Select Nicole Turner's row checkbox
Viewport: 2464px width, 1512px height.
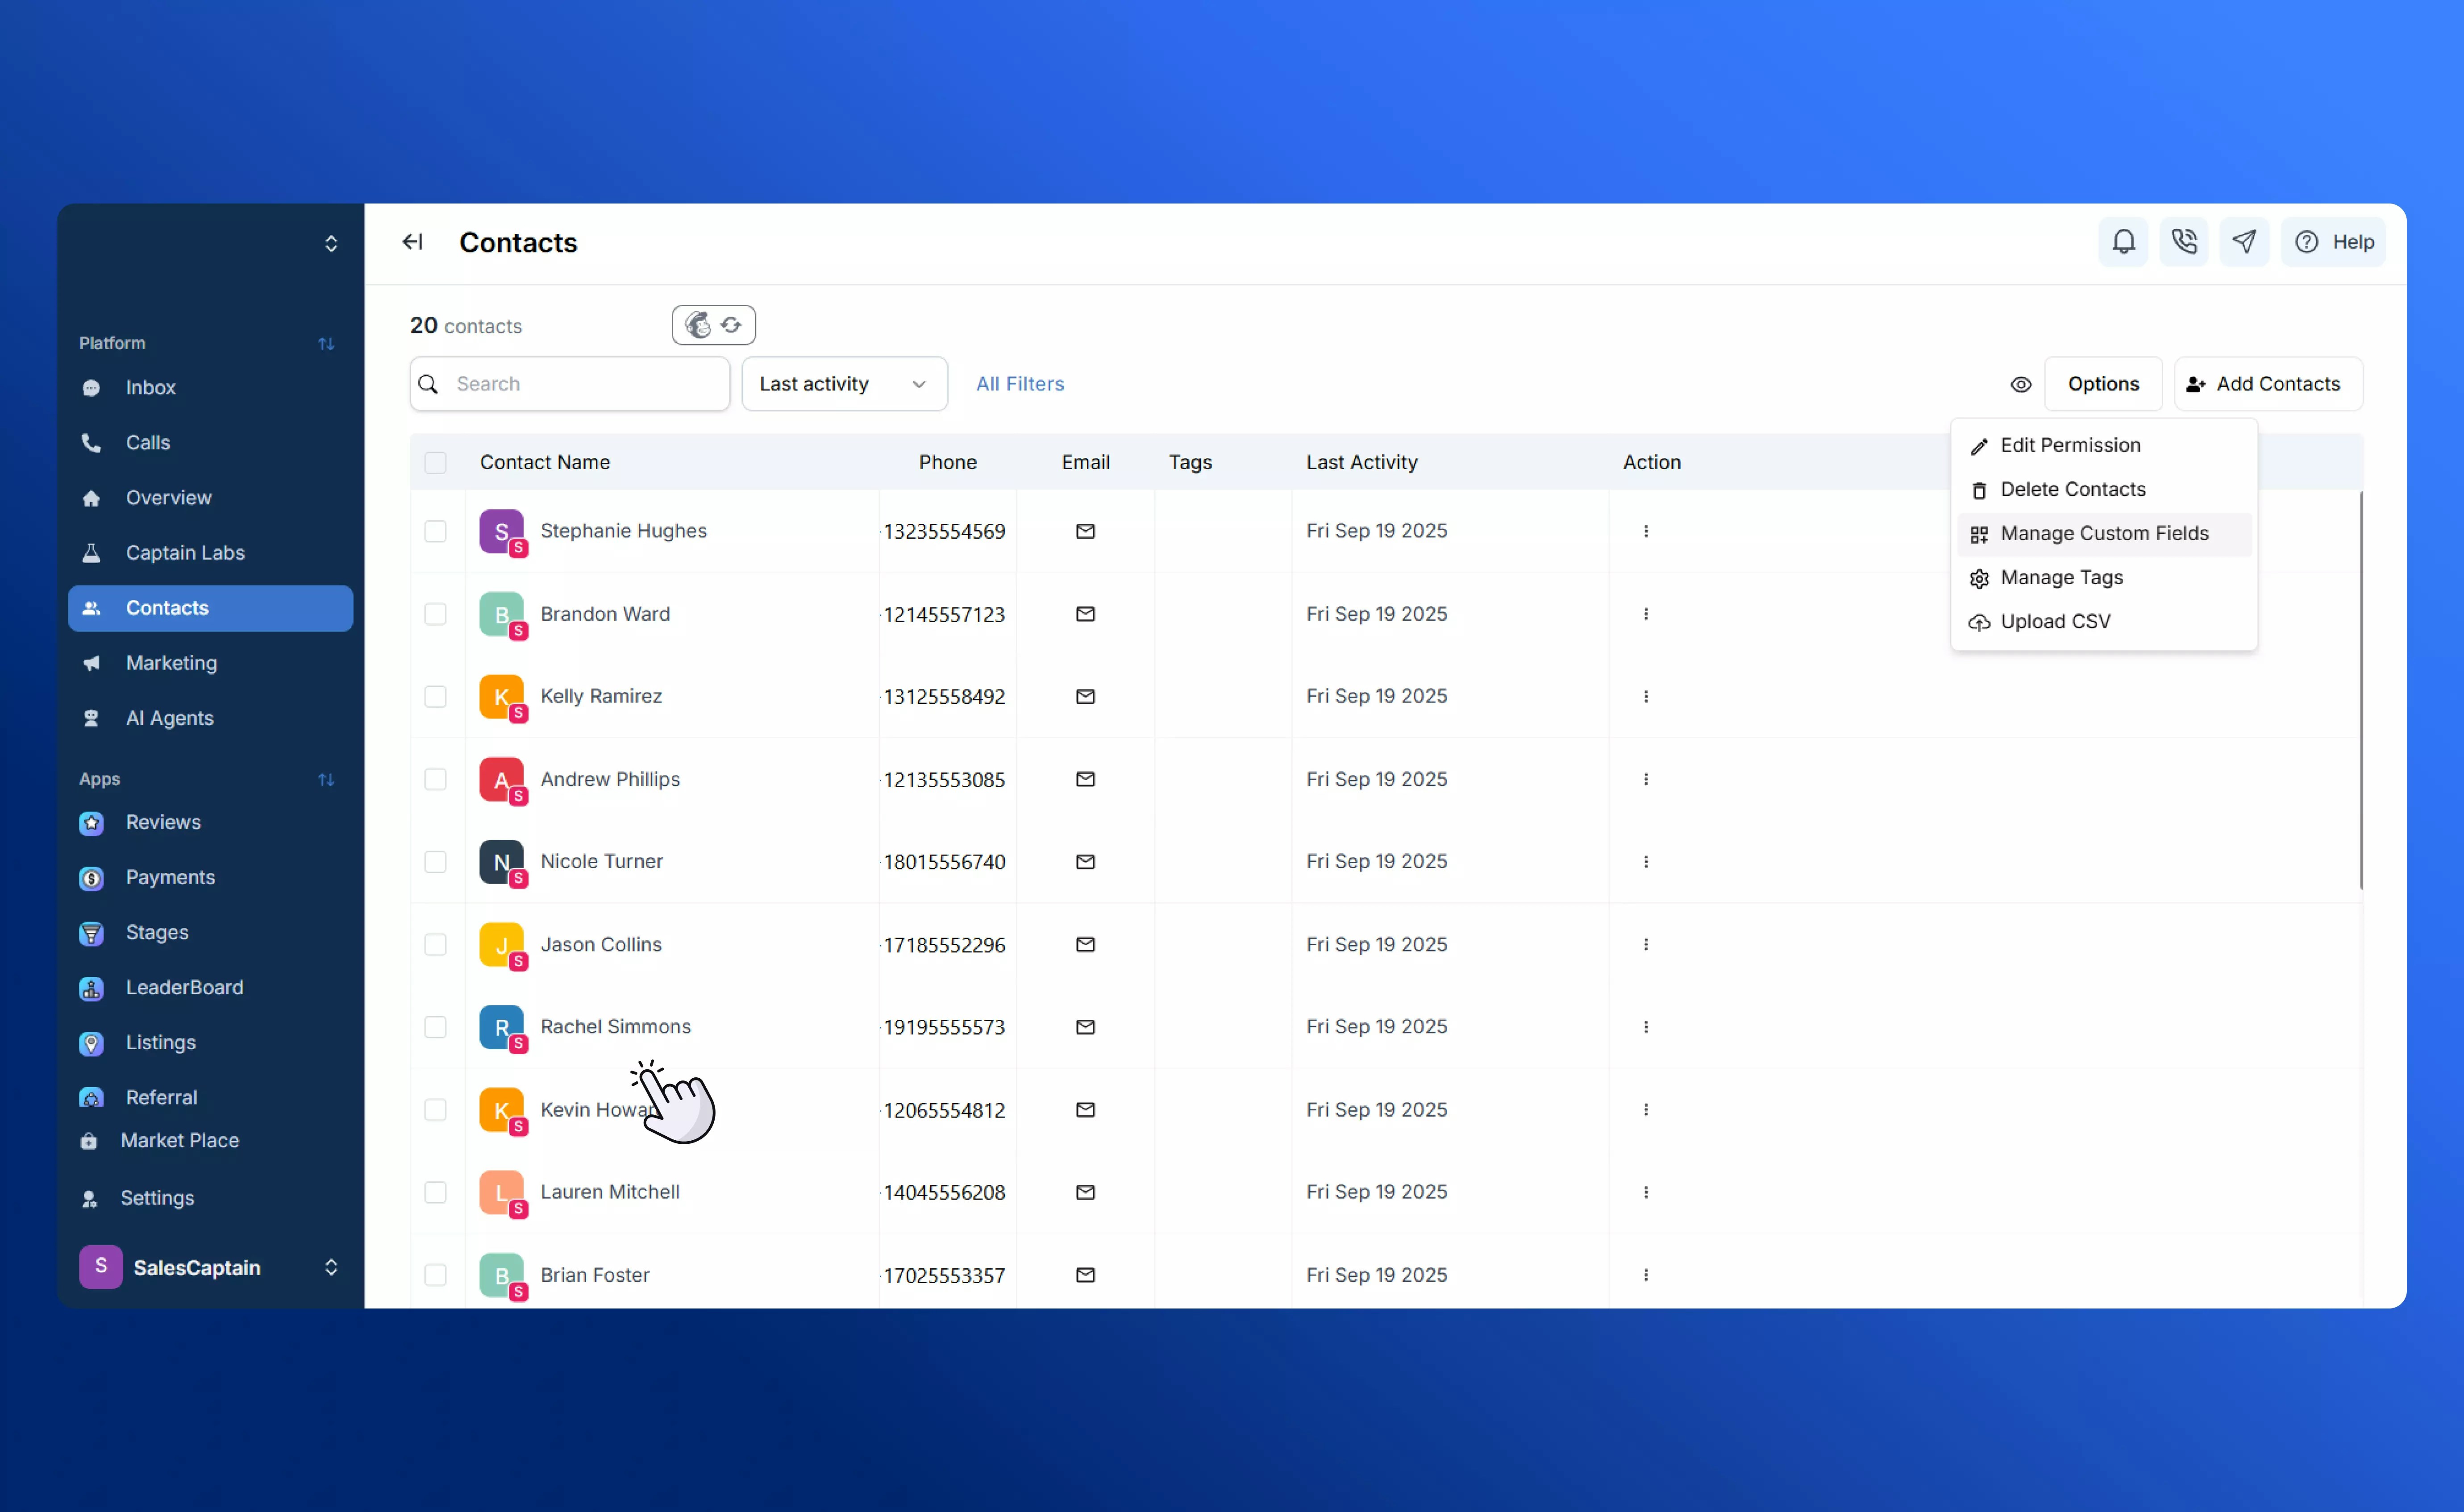(435, 862)
